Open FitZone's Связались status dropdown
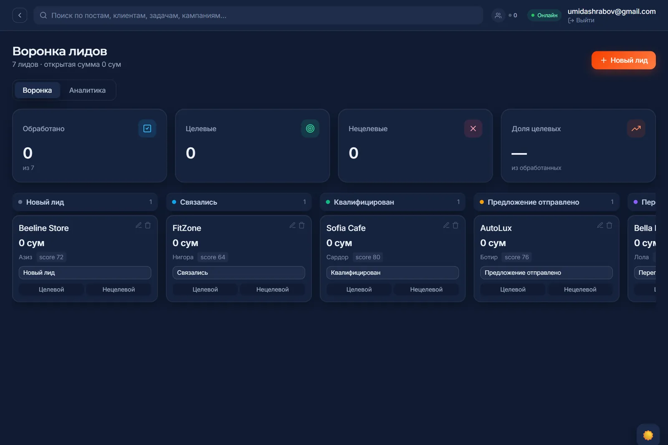Image resolution: width=668 pixels, height=445 pixels. pos(238,273)
